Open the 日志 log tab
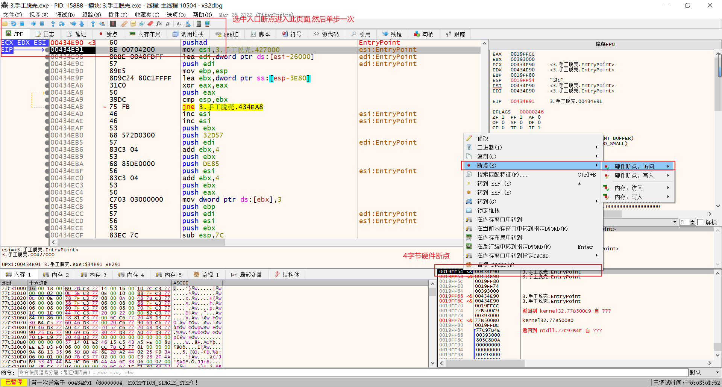Screen dimensions: 722x387 point(45,34)
